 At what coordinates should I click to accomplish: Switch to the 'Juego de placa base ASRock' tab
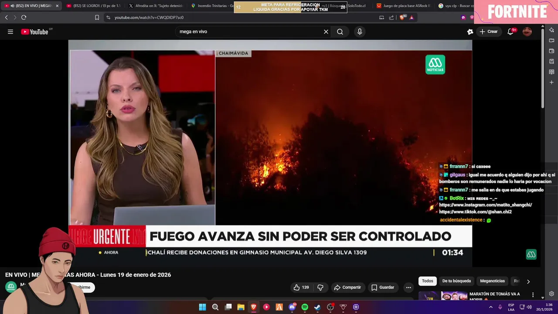click(x=404, y=6)
